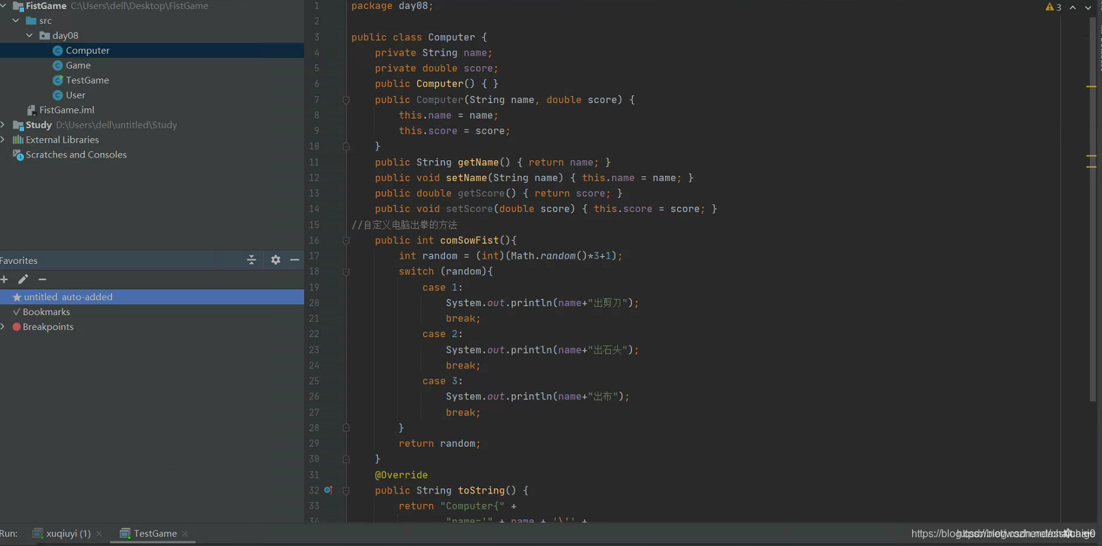
Task: Expand the Study project node
Action: coord(3,125)
